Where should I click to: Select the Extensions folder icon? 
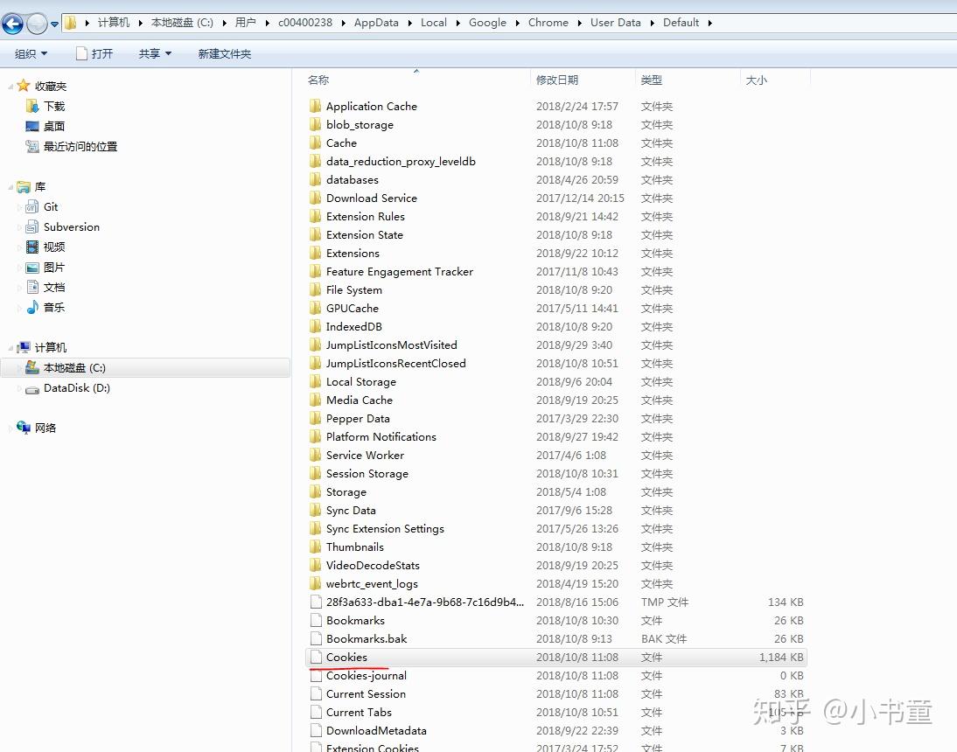[x=315, y=253]
